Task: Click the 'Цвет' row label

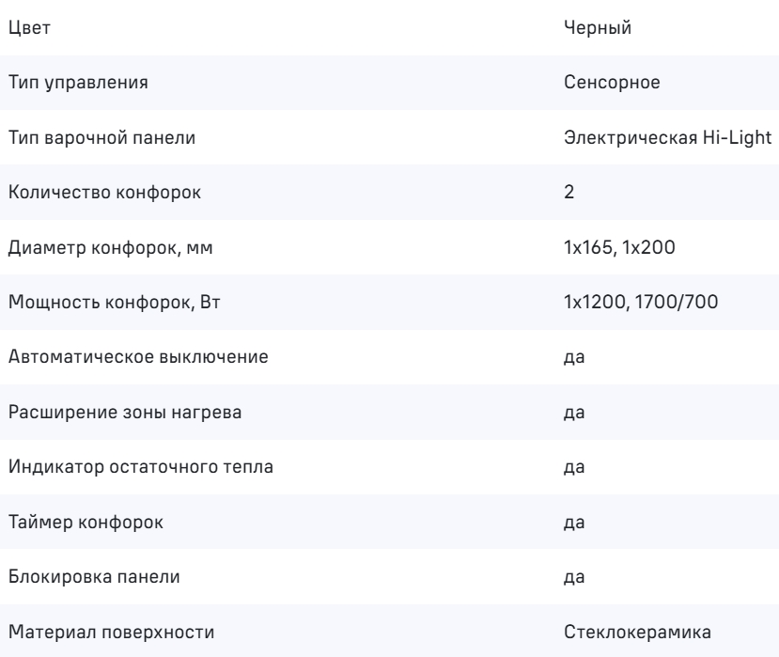Action: tap(29, 28)
